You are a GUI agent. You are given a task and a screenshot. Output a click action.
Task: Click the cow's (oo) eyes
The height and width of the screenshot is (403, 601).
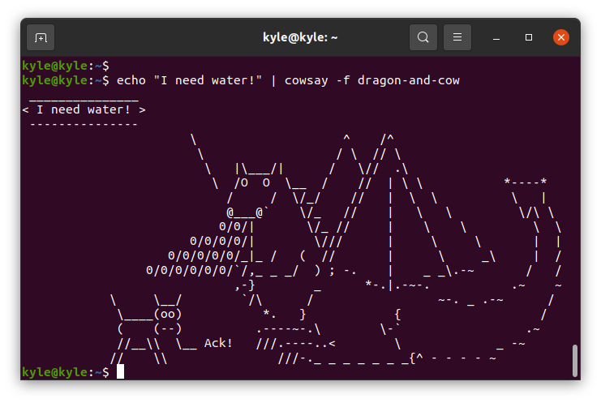tap(168, 315)
